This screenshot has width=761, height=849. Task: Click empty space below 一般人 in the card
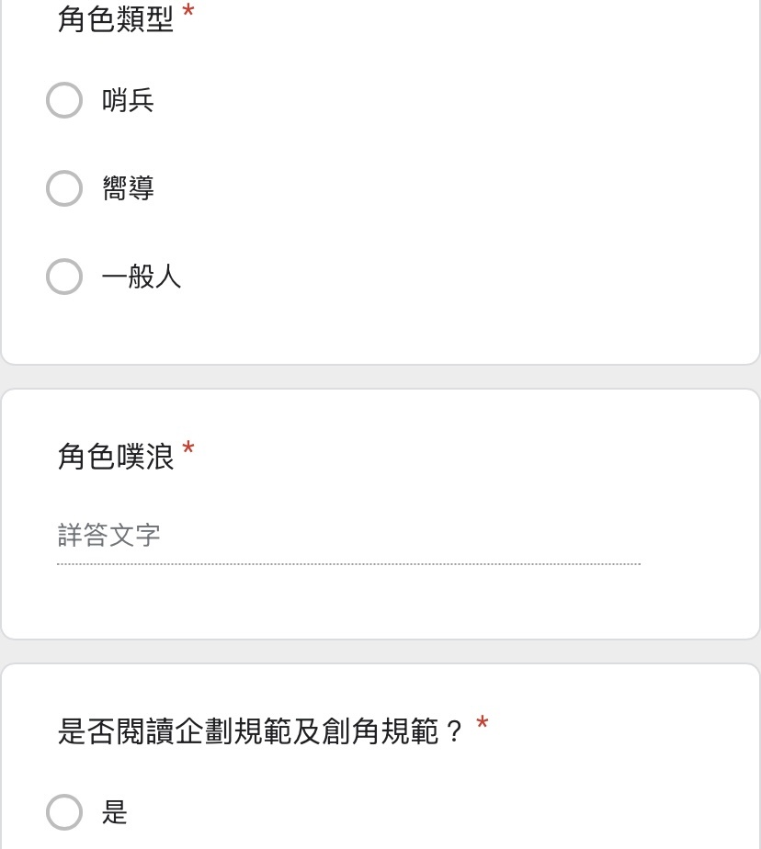[380, 330]
